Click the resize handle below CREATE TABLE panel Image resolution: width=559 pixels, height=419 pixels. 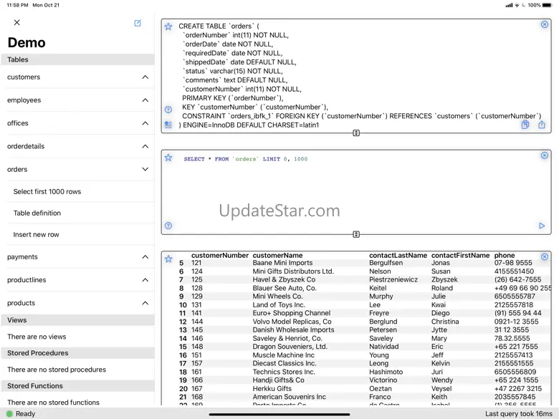tap(356, 133)
